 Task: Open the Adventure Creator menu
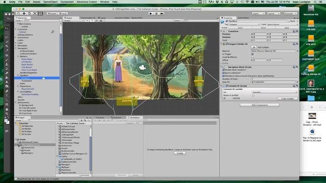click(87, 2)
